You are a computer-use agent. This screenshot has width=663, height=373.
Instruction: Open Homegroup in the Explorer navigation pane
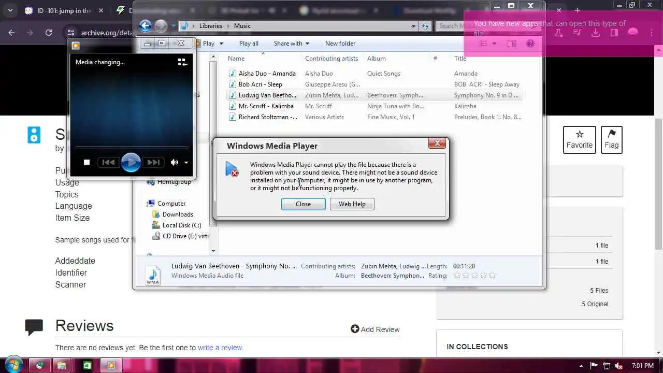174,182
